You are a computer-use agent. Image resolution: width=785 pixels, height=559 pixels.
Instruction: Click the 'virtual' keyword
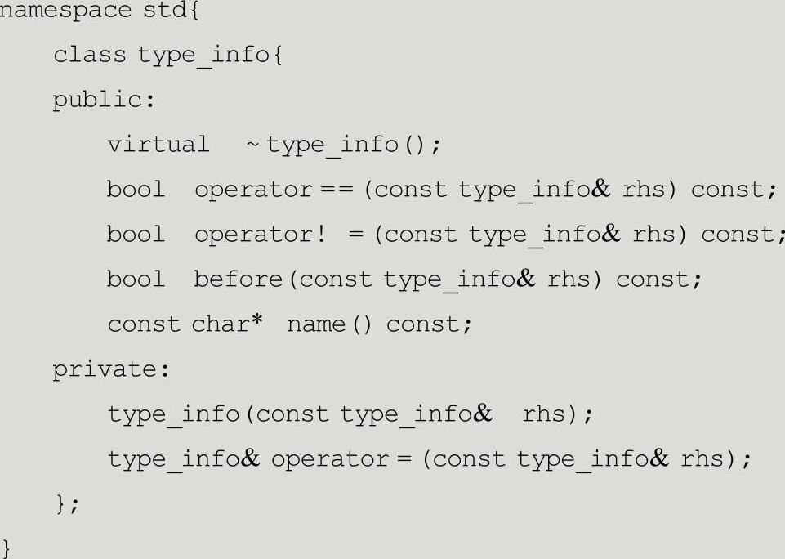point(158,145)
